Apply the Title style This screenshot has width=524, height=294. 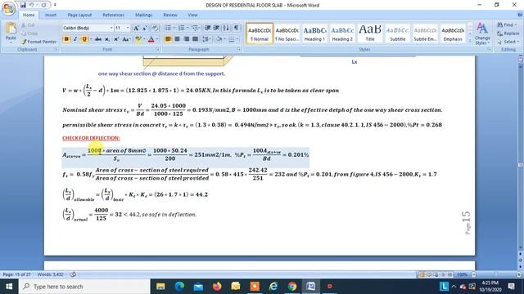point(370,33)
